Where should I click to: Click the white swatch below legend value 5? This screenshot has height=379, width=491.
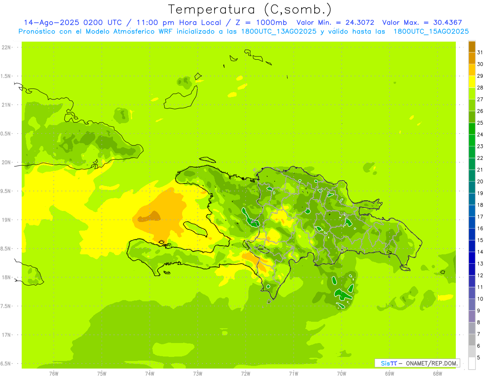tap(472, 363)
